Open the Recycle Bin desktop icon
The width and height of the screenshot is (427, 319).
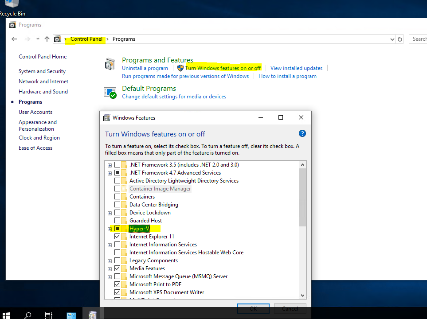coord(12,9)
